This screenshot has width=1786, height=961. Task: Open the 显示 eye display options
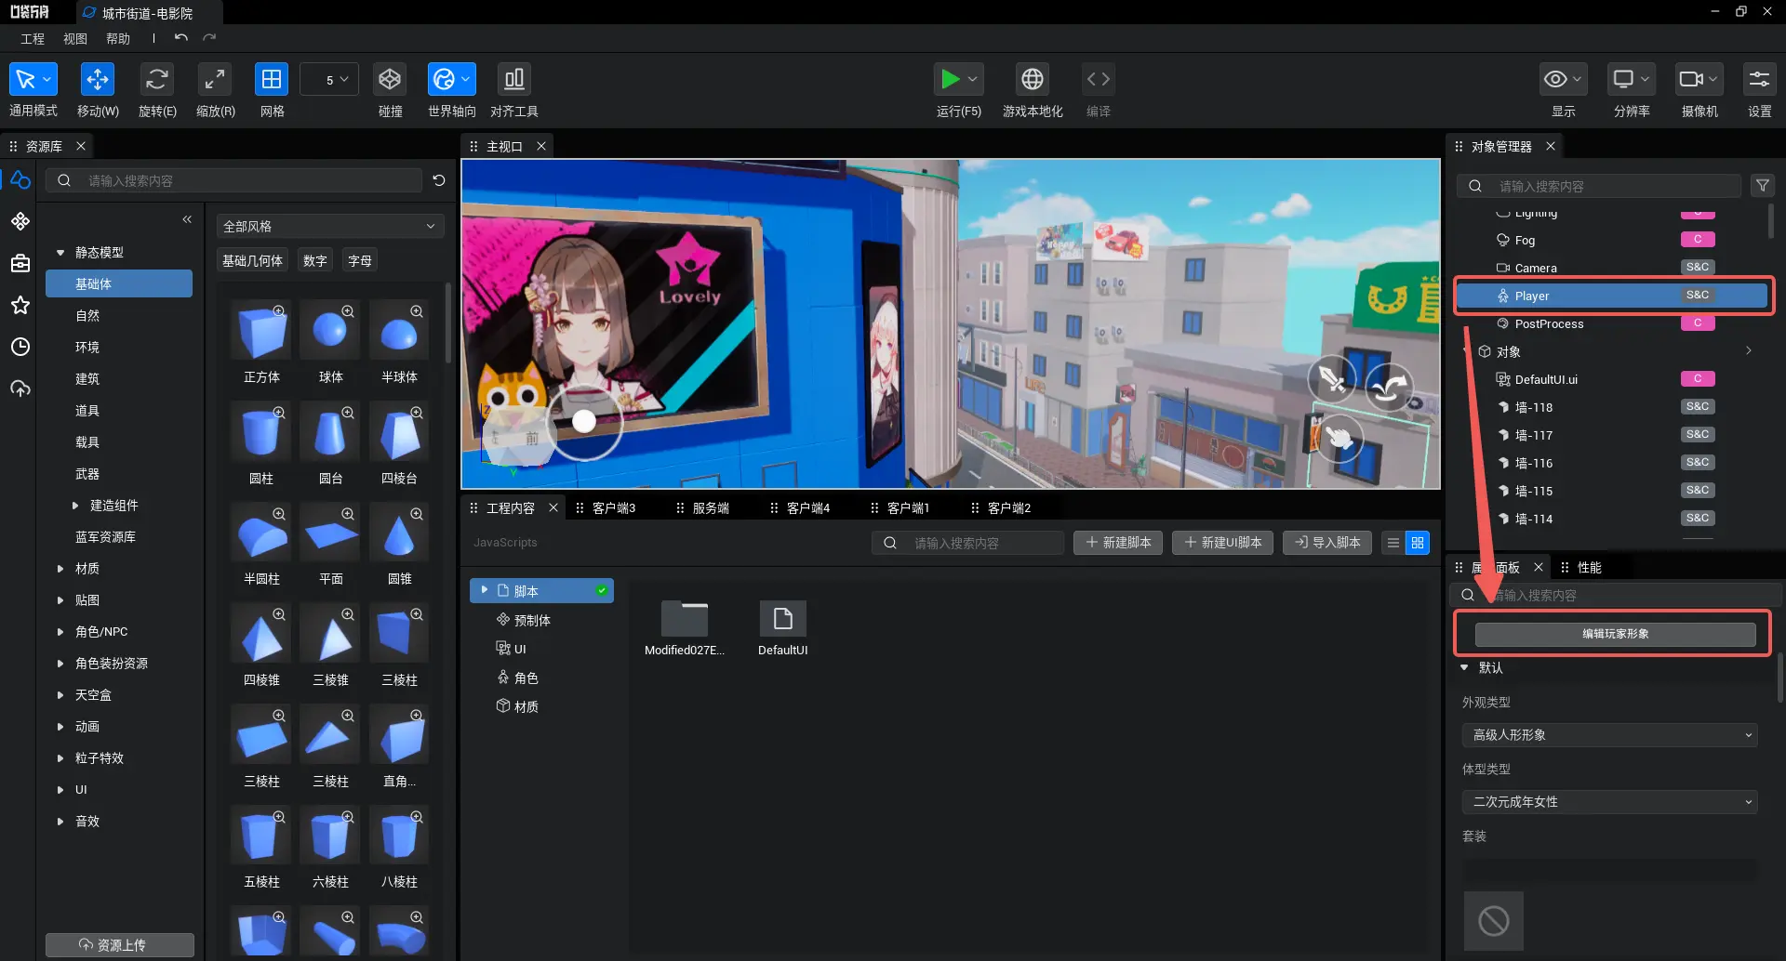point(1563,80)
